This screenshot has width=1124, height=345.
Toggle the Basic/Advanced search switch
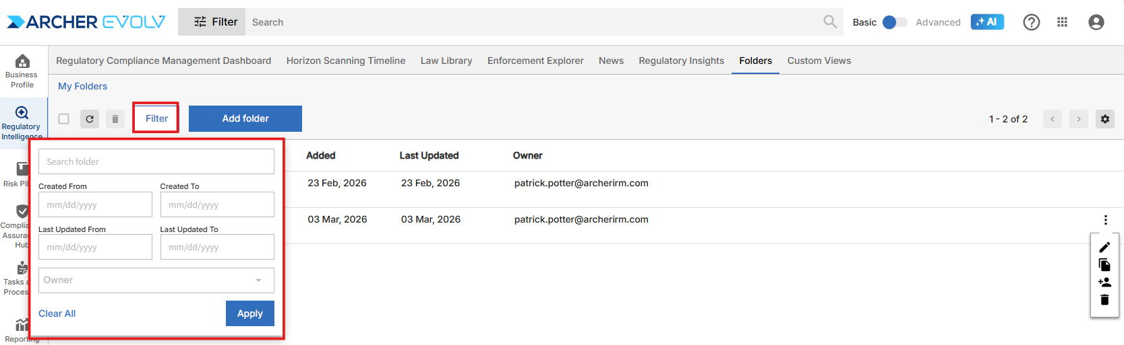(x=894, y=22)
